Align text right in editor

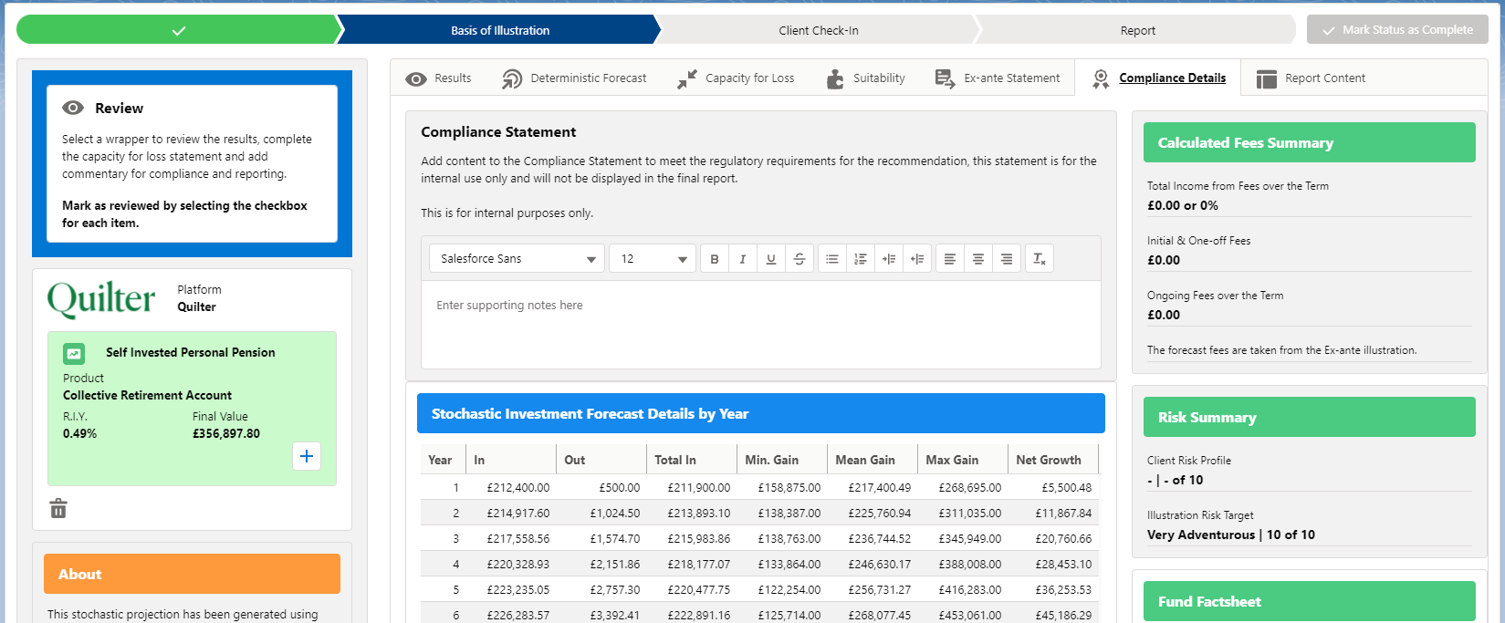[1007, 259]
